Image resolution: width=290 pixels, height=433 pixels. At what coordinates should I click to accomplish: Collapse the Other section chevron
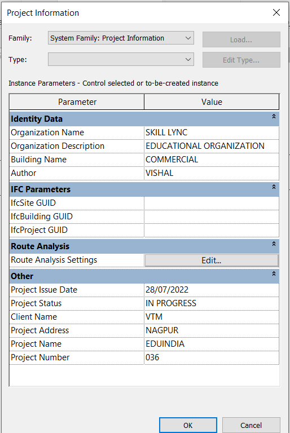point(274,273)
